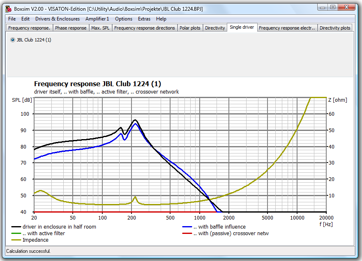Click '.. with baffle influence' legend text
Image resolution: width=362 pixels, height=261 pixels.
click(219, 227)
